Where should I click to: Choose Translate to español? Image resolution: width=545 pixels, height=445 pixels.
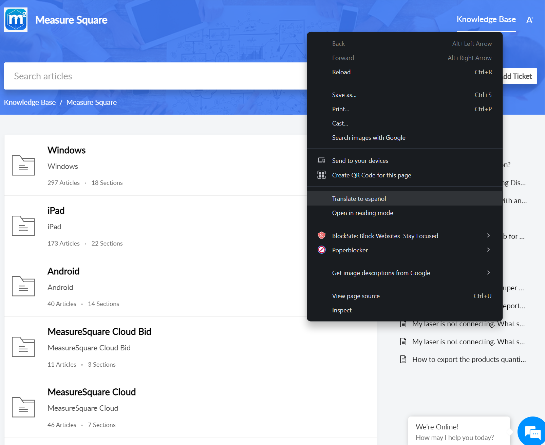point(405,198)
